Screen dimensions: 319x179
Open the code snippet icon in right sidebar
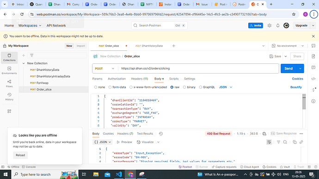pyautogui.click(x=313, y=79)
